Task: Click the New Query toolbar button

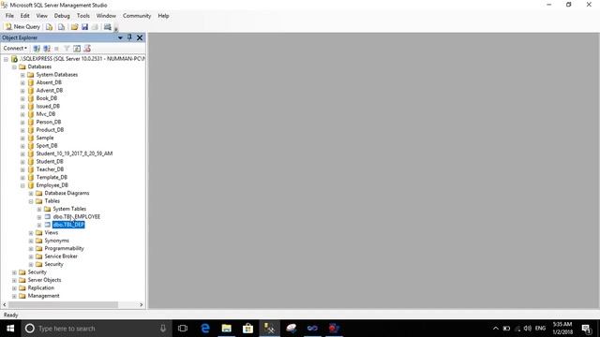Action: pos(22,27)
